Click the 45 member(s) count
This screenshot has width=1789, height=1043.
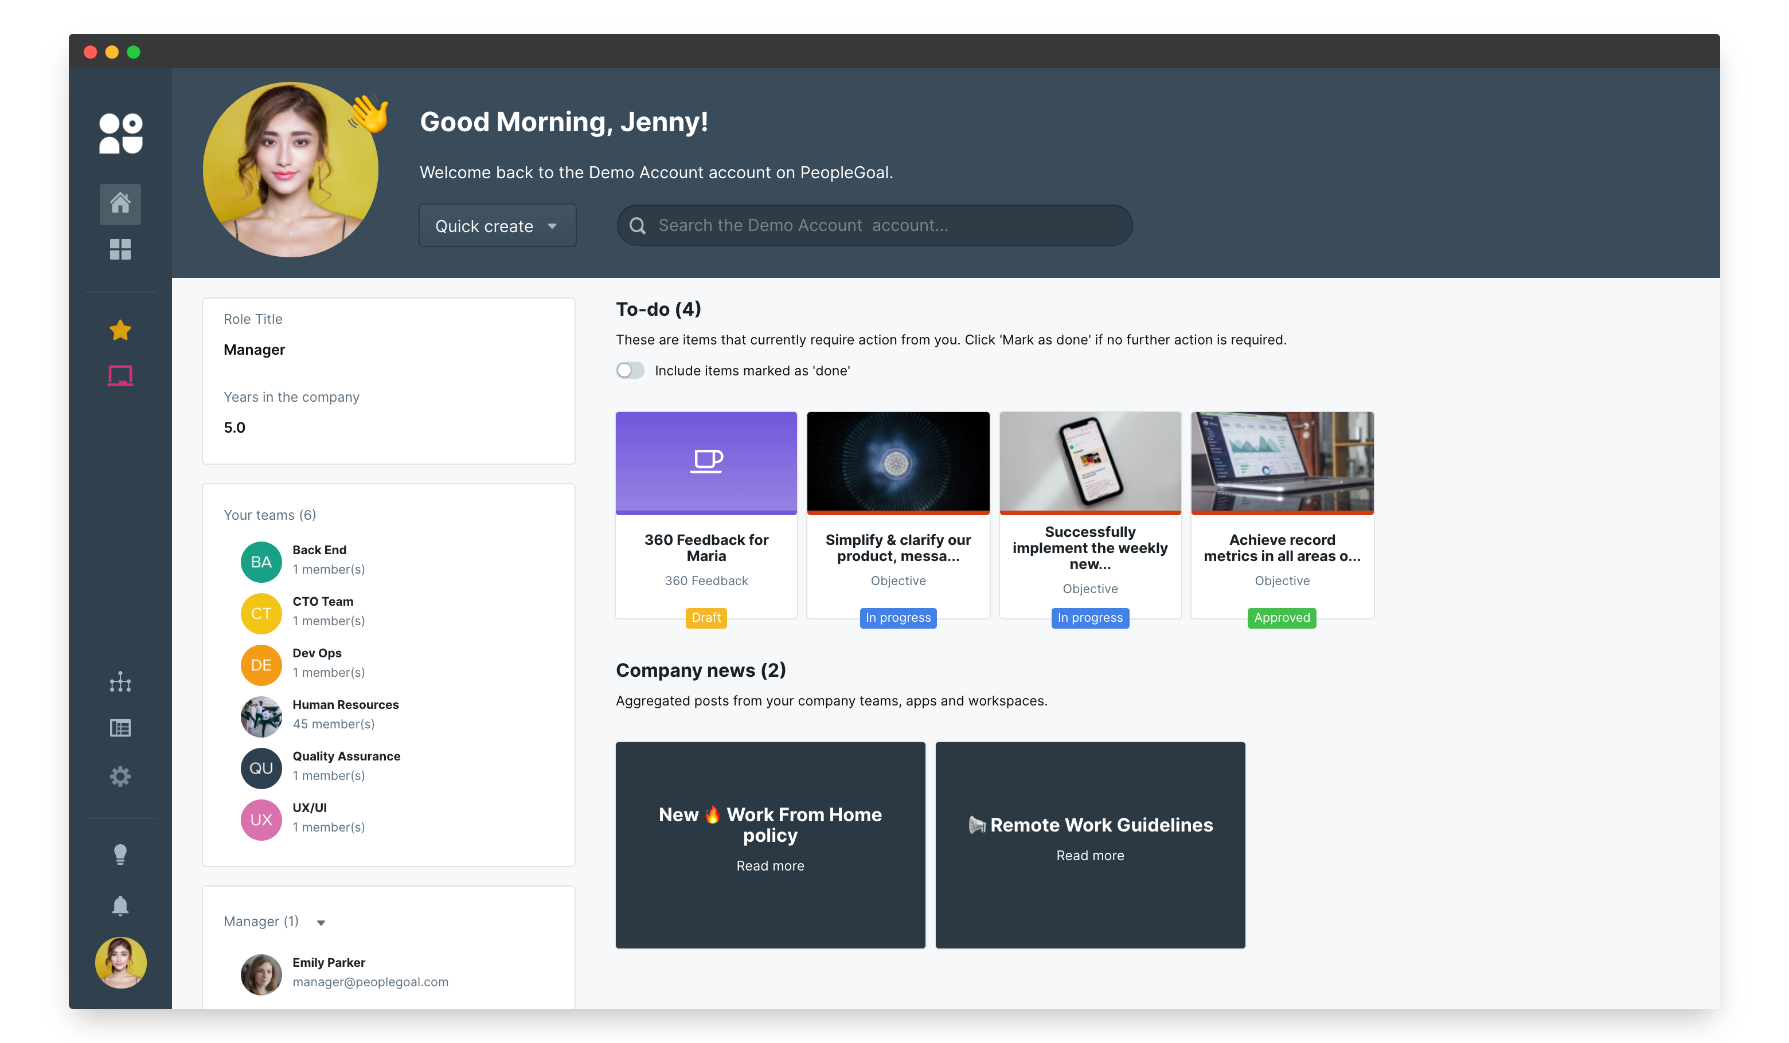tap(334, 724)
